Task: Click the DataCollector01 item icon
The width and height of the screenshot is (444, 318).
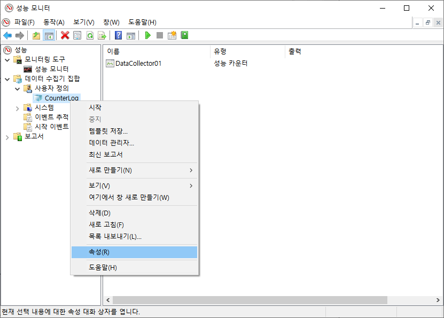Action: click(x=110, y=64)
